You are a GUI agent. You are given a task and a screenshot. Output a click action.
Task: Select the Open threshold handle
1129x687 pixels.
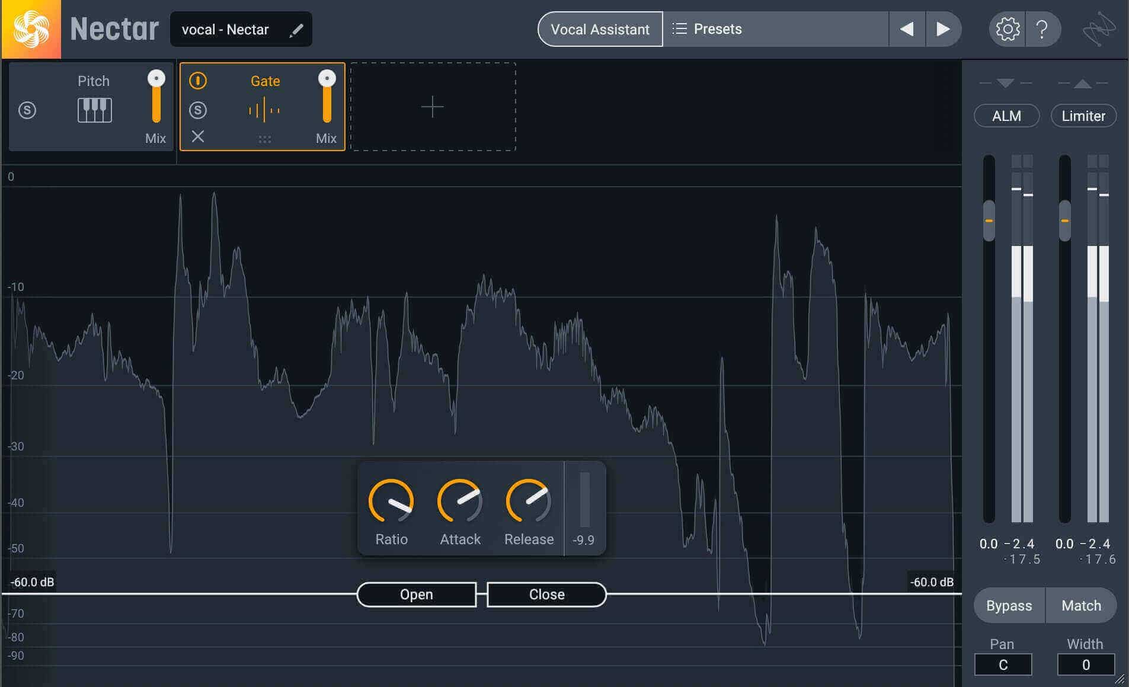coord(417,595)
